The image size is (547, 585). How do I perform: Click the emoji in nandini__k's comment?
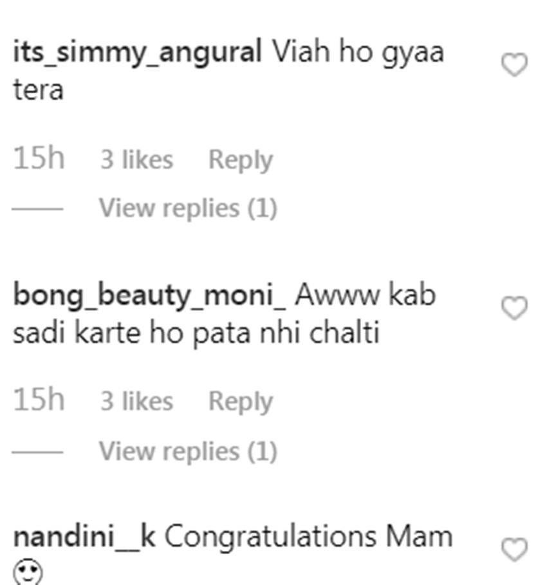click(28, 572)
